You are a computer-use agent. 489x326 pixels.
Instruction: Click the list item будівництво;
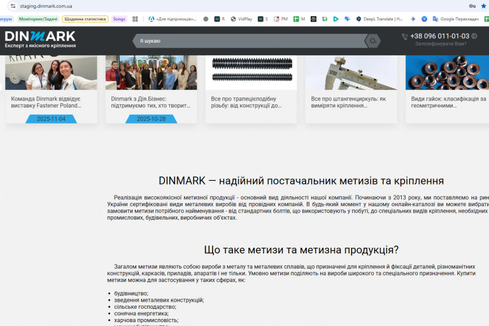click(x=131, y=294)
